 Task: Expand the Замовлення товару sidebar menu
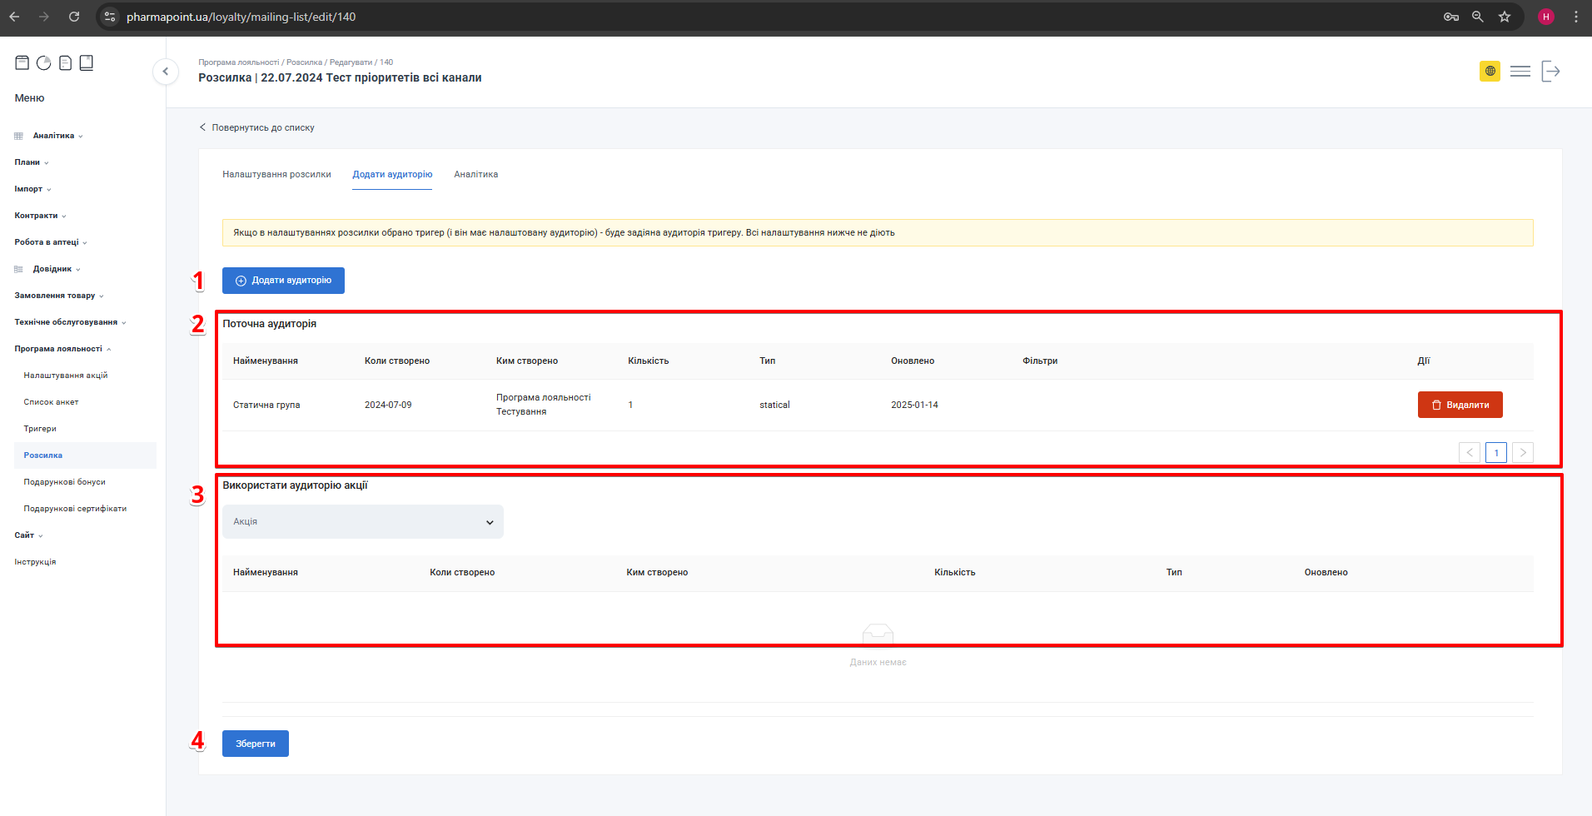(x=59, y=296)
